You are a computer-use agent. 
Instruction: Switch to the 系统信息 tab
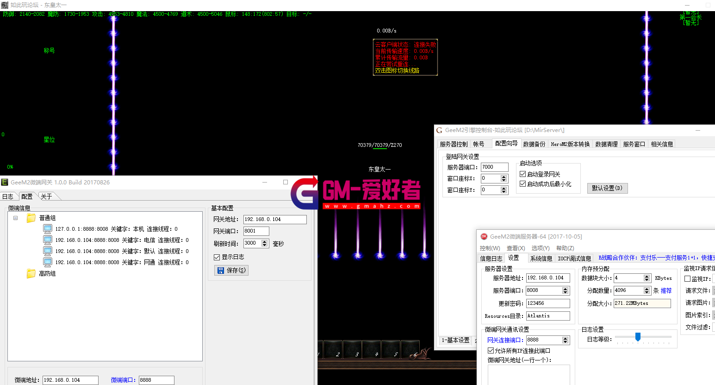(x=541, y=259)
